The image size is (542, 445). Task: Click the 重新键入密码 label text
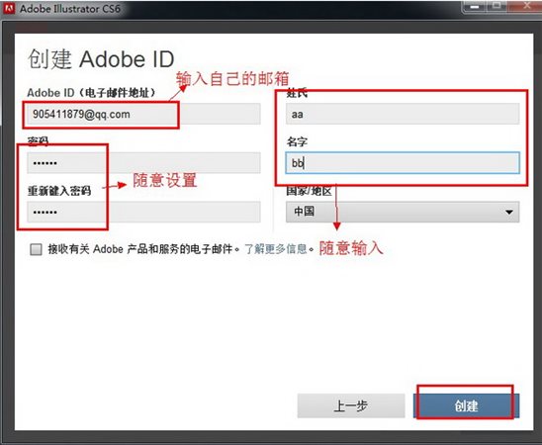[x=59, y=191]
